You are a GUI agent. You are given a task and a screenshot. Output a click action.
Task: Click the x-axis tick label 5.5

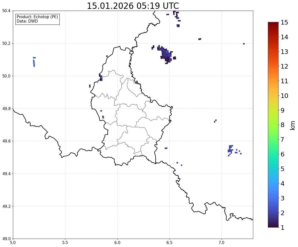coord(65,243)
